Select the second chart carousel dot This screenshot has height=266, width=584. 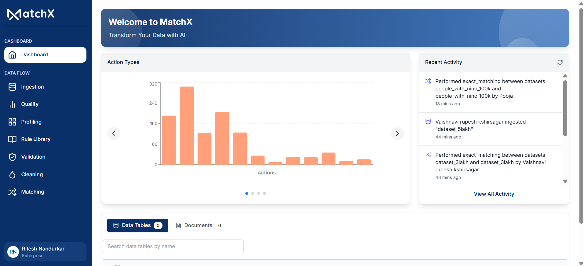(x=253, y=194)
